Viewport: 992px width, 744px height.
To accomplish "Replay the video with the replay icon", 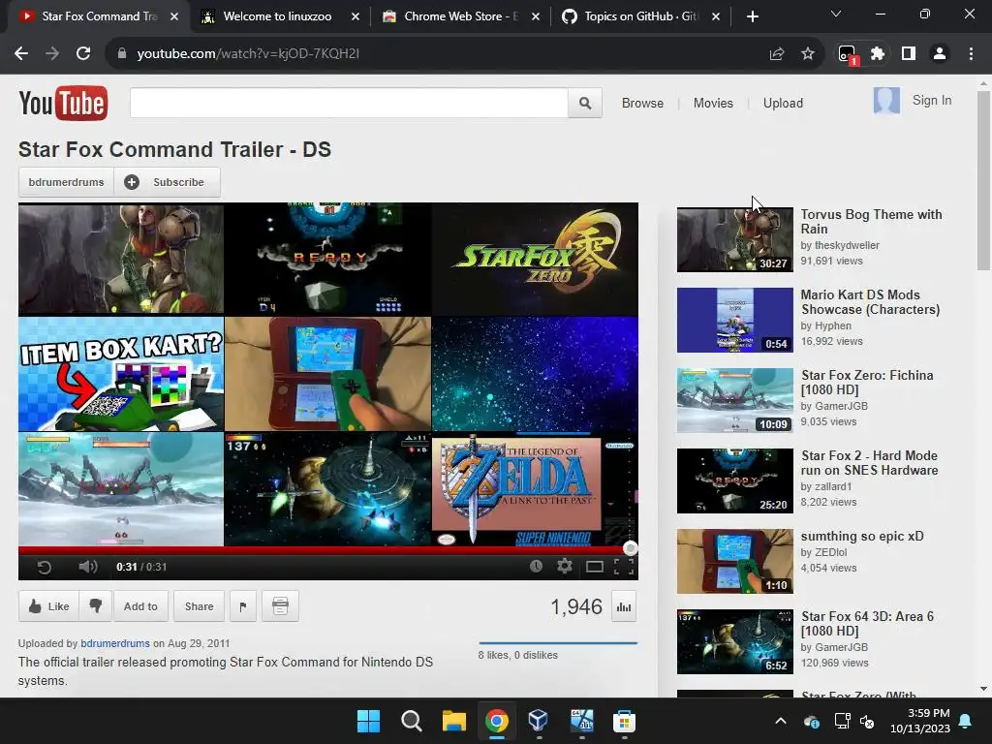I will click(x=45, y=567).
